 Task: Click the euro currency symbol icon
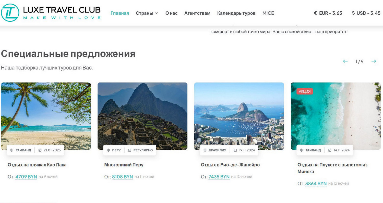click(x=316, y=13)
